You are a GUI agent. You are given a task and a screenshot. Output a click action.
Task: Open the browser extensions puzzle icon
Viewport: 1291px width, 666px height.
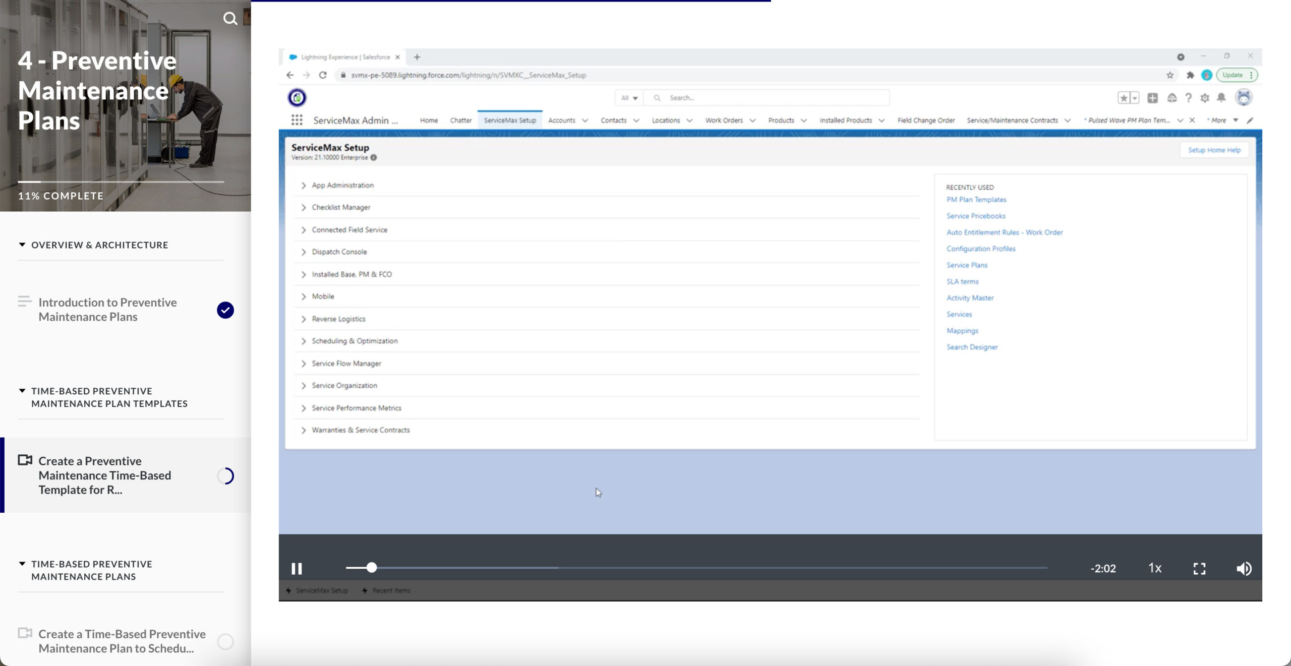[x=1190, y=75]
